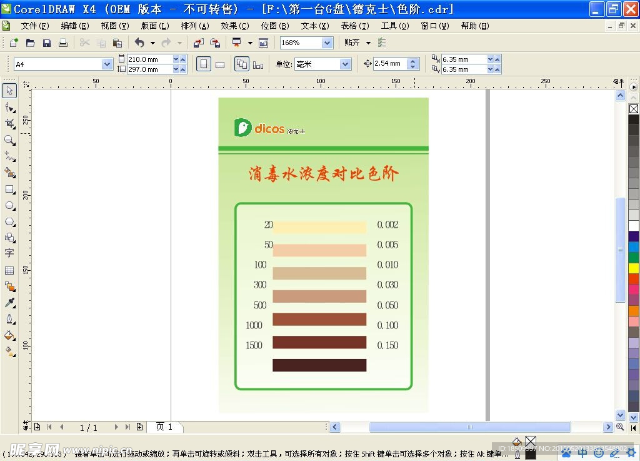This screenshot has width=640, height=461.
Task: Select the Shape tool
Action: tap(9, 106)
